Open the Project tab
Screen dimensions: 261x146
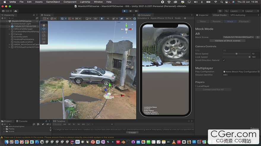7,121
